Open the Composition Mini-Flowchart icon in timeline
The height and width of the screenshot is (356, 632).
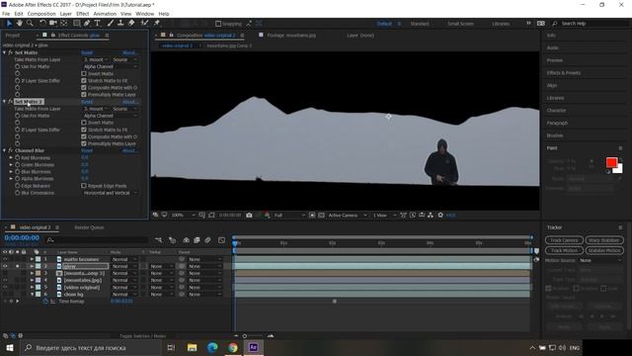tap(158, 240)
